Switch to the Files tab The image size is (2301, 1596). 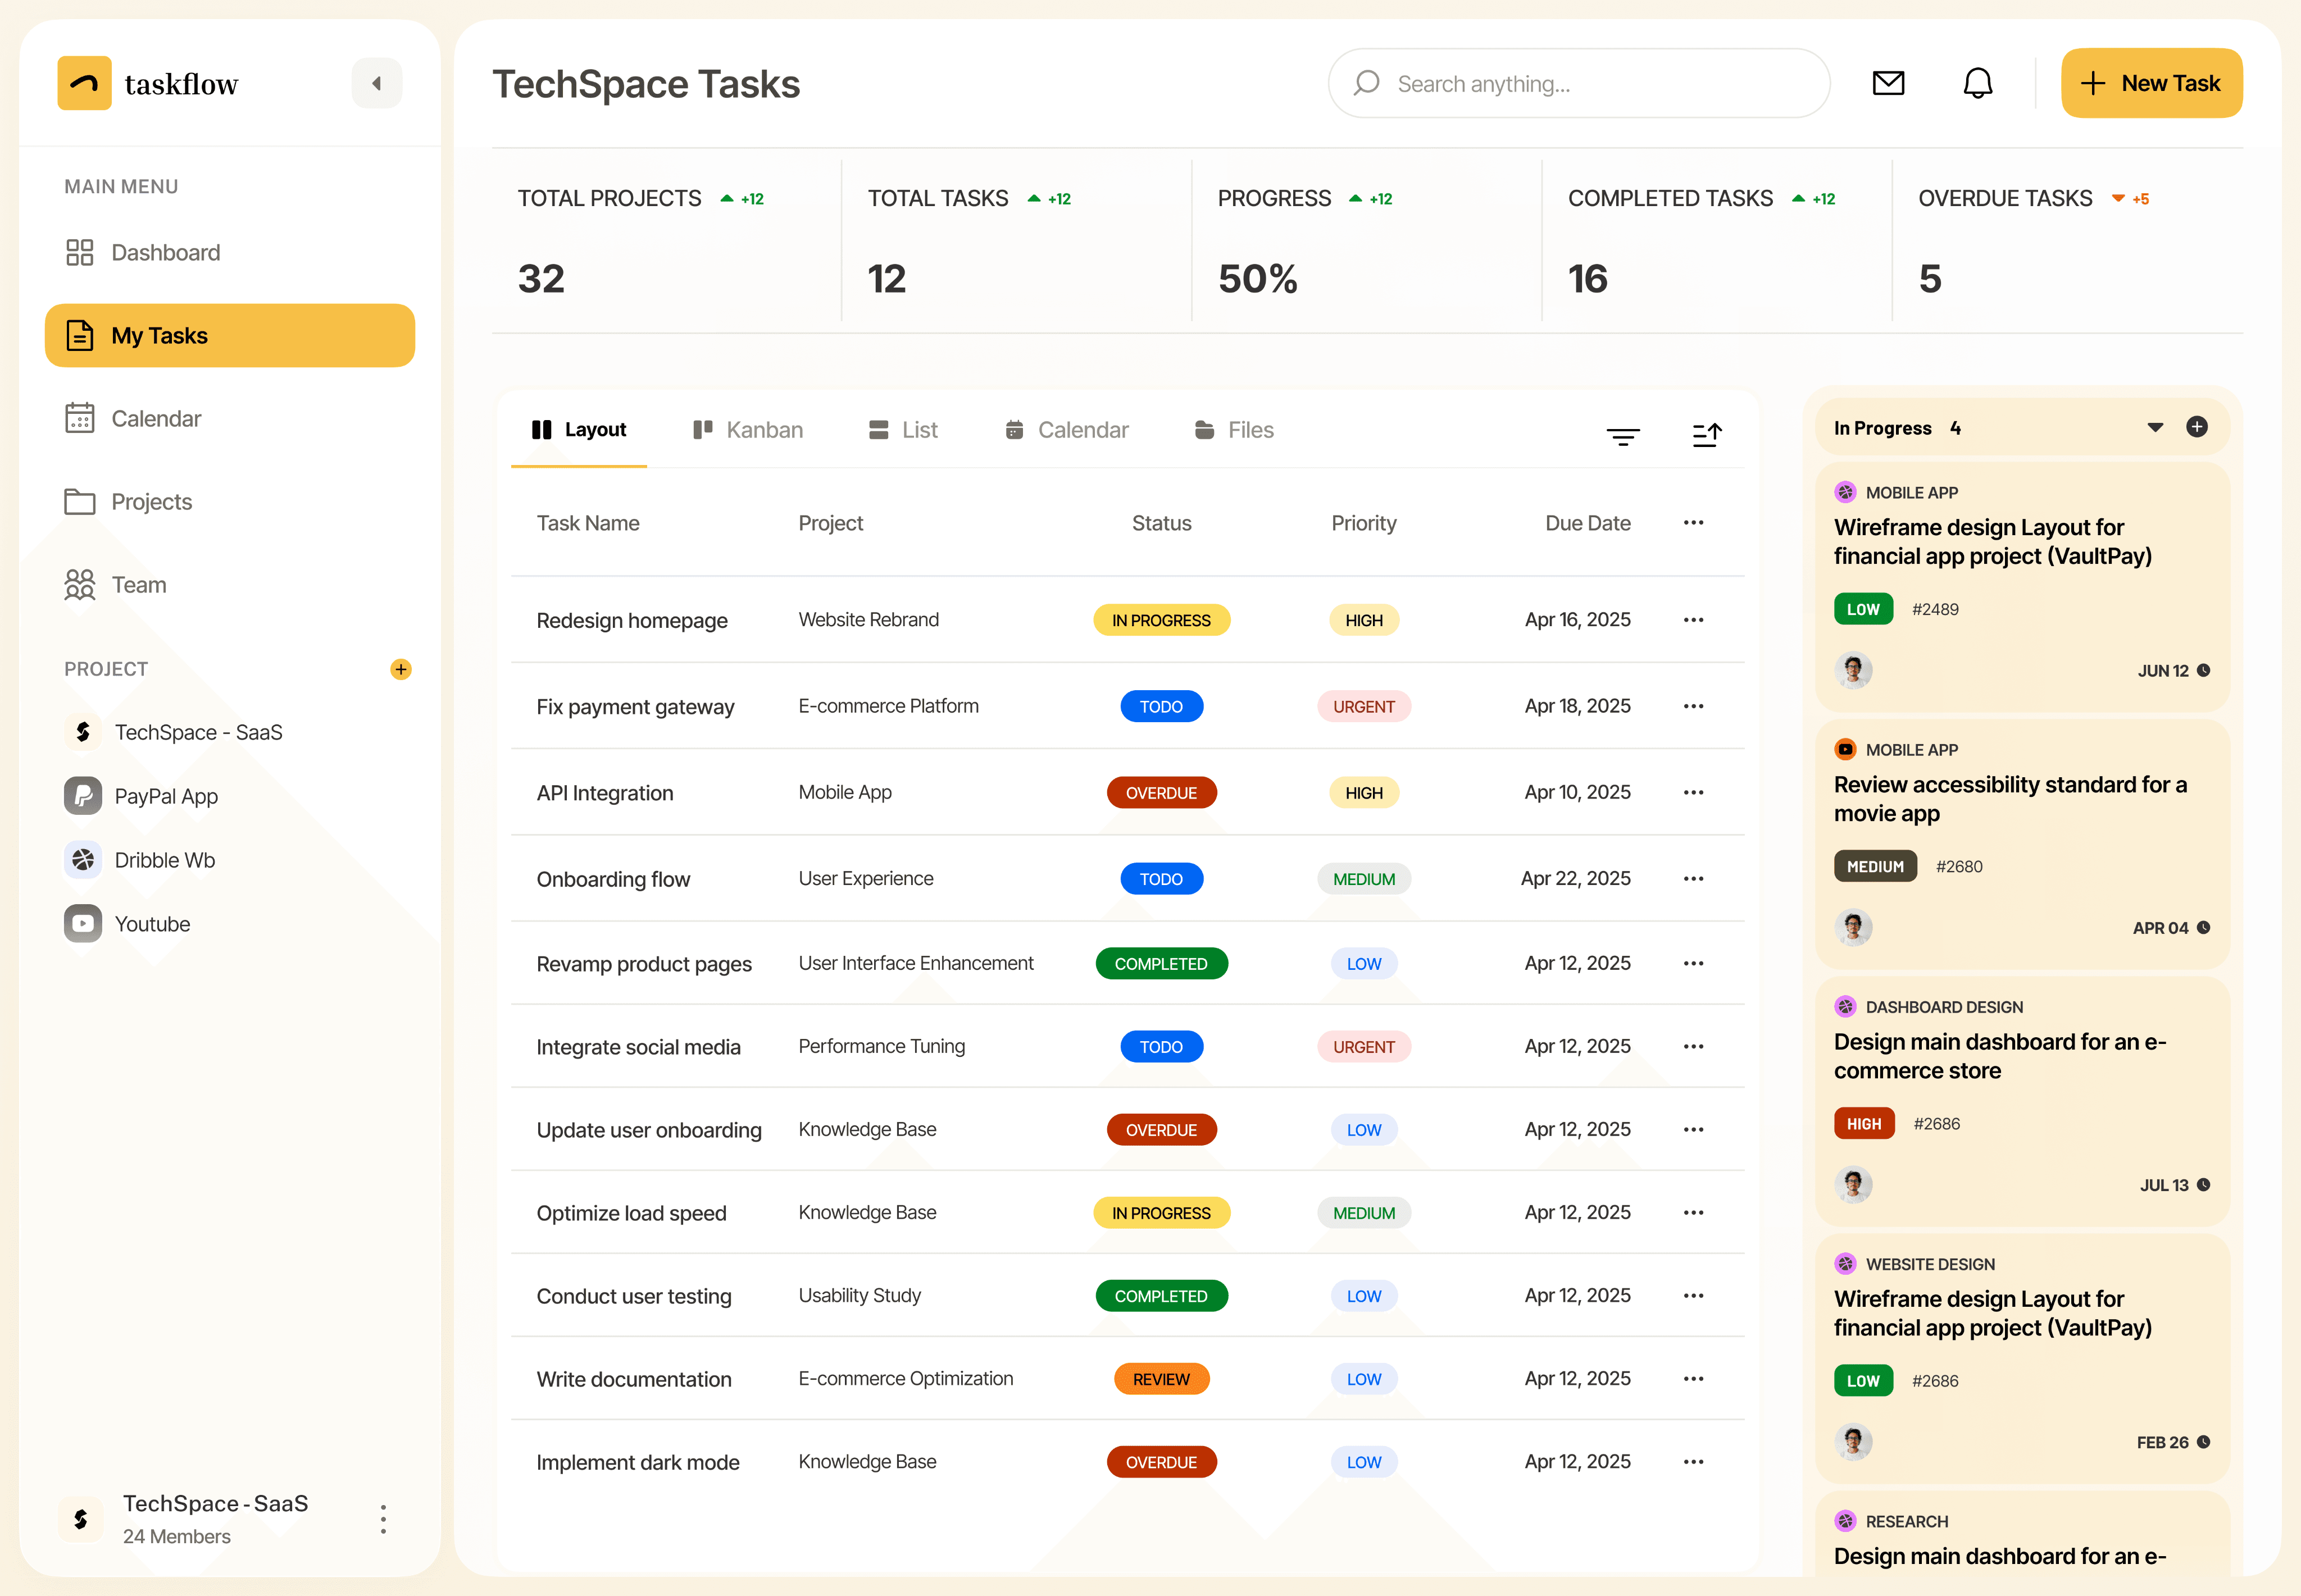point(1234,430)
